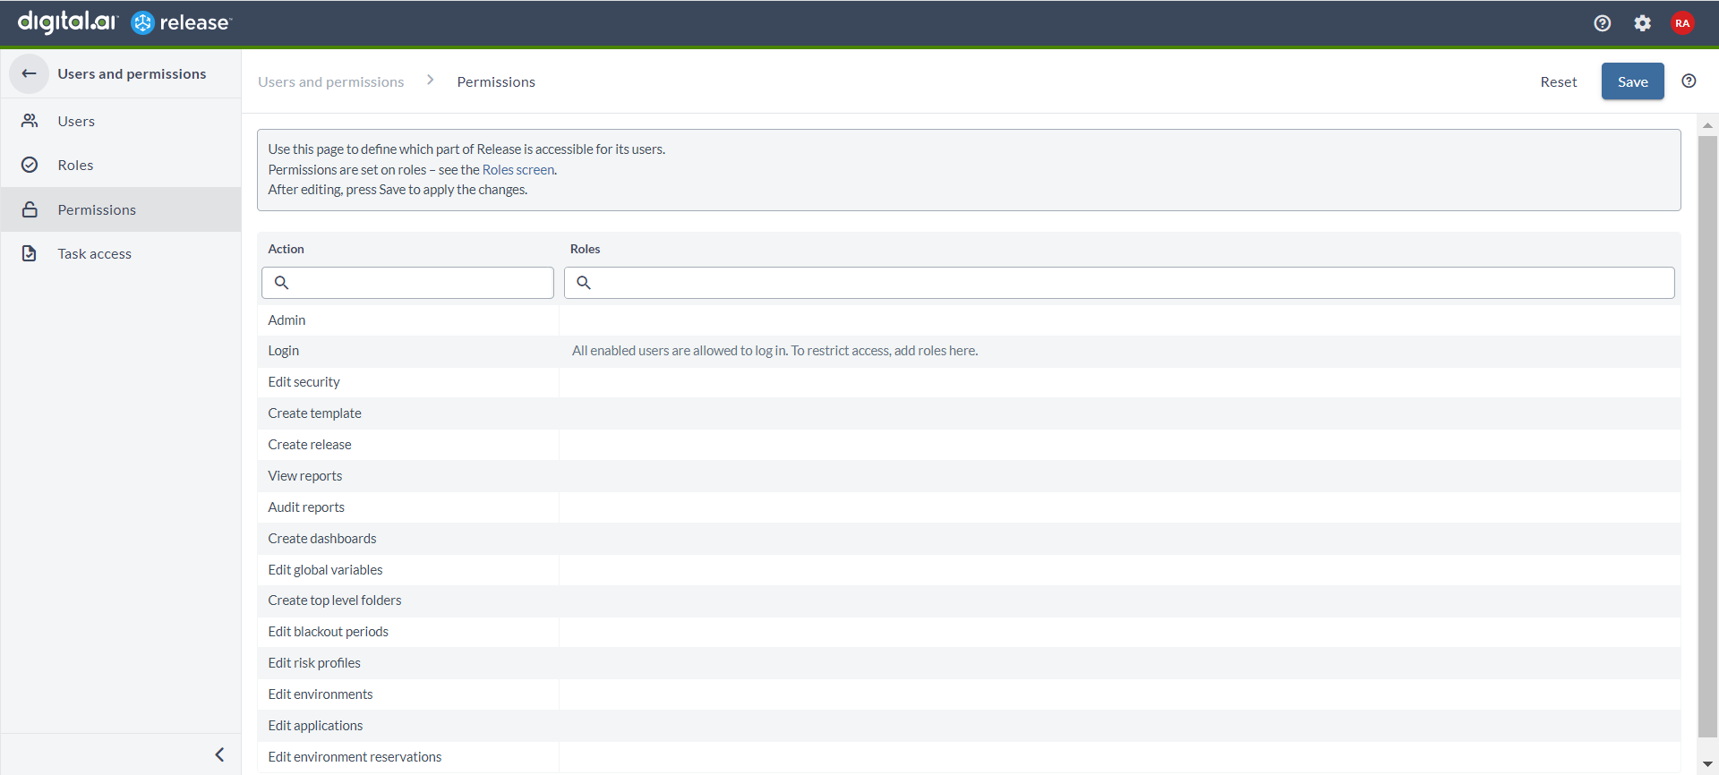
Task: Click the Edit security row label
Action: (x=304, y=382)
